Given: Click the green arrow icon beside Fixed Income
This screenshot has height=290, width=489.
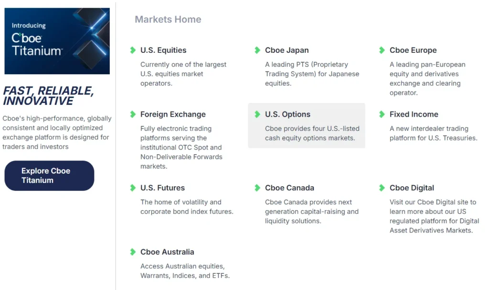Looking at the screenshot, I should pos(382,114).
